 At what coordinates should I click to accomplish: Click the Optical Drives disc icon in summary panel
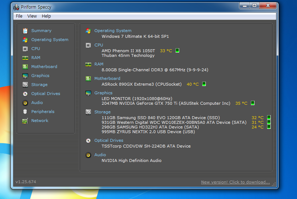tap(88, 141)
